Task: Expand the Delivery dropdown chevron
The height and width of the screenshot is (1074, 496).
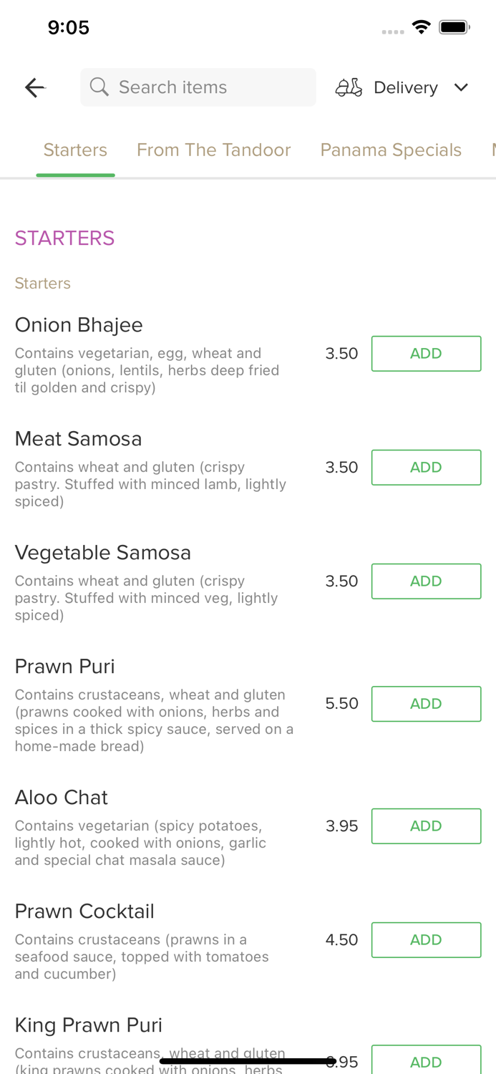Action: click(x=461, y=87)
